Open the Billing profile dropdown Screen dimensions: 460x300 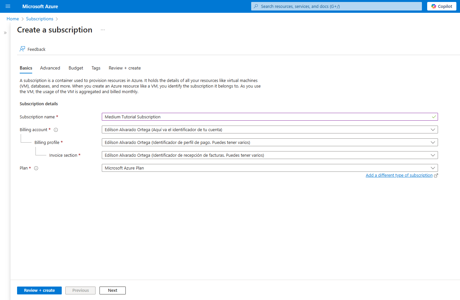(270, 142)
